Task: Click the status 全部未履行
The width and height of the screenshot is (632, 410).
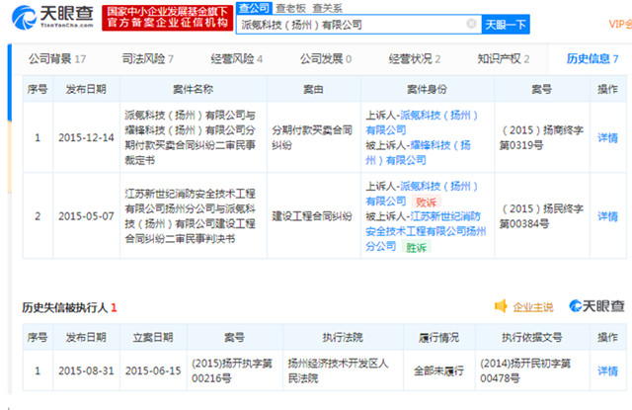Action: pos(438,370)
